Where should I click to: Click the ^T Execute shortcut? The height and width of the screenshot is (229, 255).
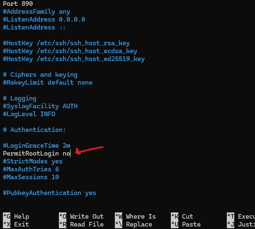coord(241,217)
